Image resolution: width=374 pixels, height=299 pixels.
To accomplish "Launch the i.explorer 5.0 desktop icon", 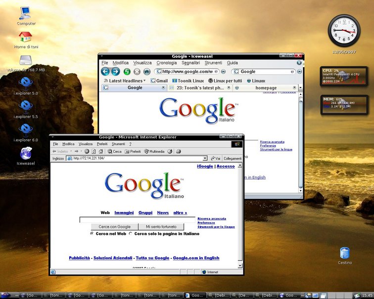I will point(26,86).
